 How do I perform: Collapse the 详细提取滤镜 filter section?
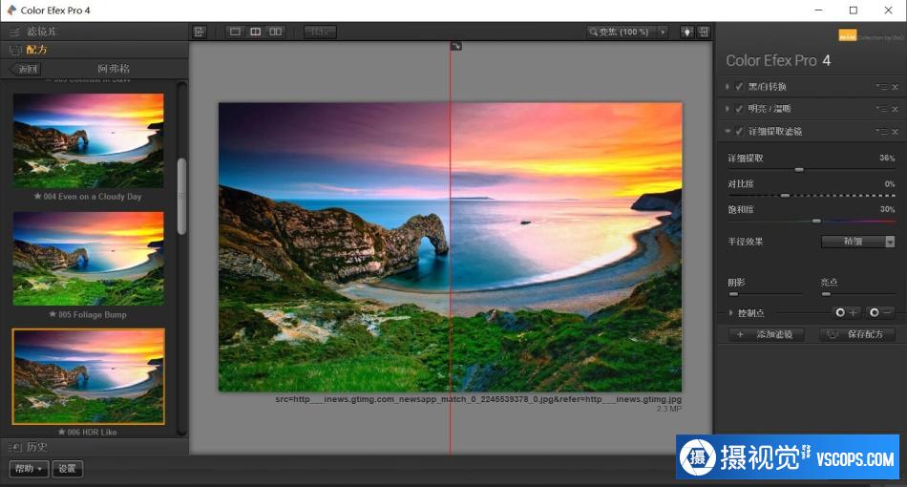[728, 131]
